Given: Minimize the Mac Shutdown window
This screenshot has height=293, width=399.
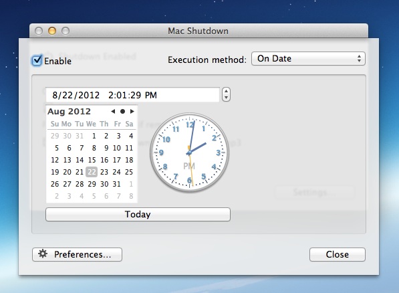Looking at the screenshot, I should pyautogui.click(x=52, y=31).
